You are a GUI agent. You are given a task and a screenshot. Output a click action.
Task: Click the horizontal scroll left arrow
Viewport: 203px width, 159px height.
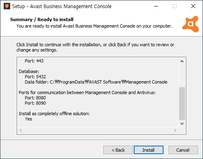(21, 131)
